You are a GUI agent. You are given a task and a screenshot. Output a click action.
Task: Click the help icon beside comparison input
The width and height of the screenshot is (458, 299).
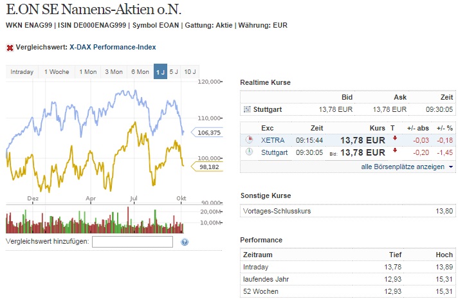[185, 242]
